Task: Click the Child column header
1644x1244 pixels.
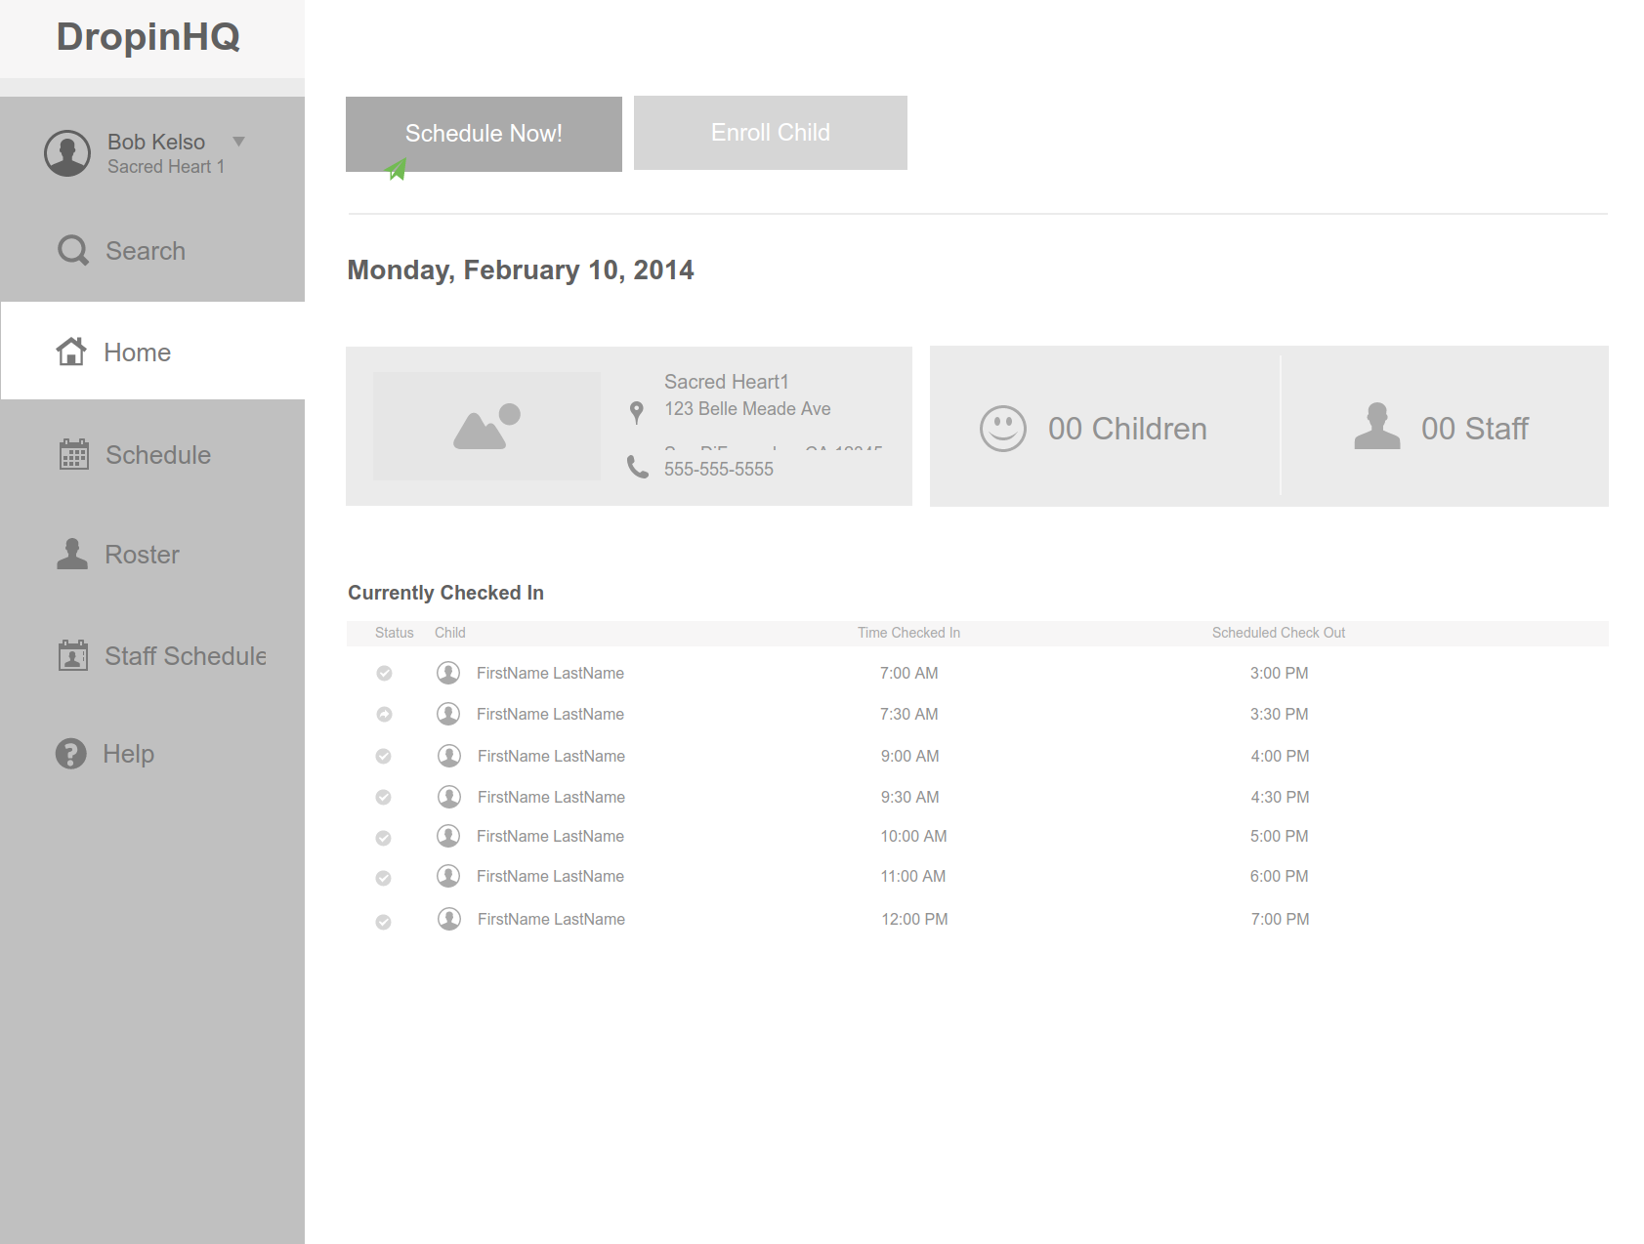Action: 450,633
